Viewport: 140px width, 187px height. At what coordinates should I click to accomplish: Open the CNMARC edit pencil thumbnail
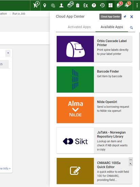75,171
